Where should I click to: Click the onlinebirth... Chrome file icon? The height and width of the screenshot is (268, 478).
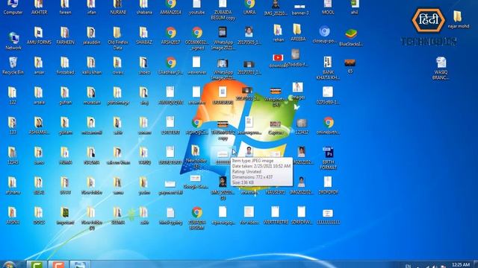329,125
